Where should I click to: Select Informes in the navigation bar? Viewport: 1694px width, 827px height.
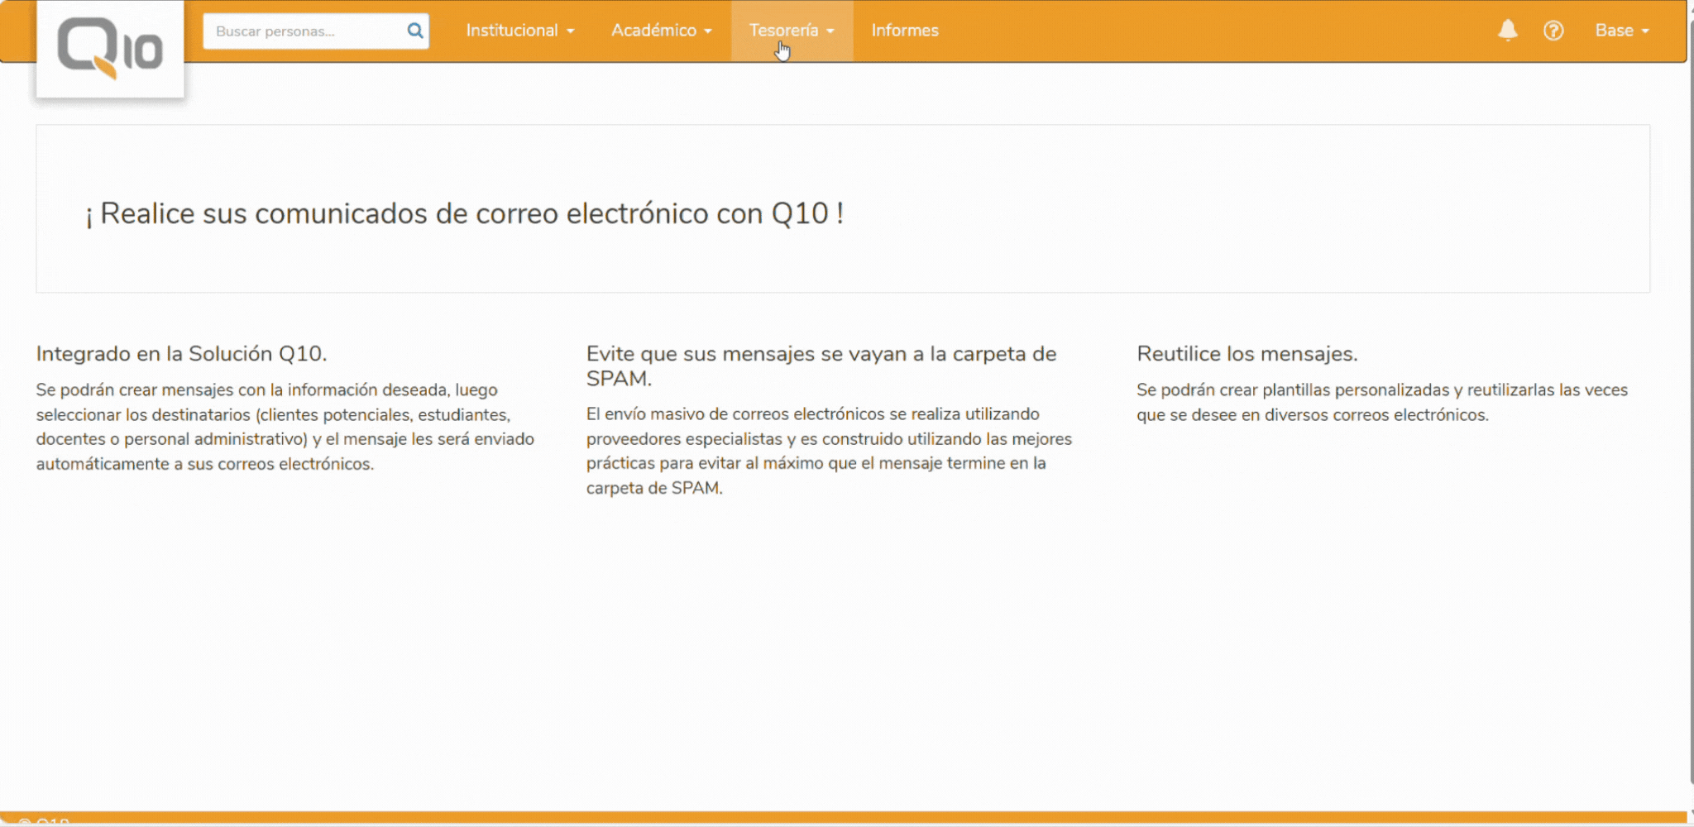click(x=905, y=30)
